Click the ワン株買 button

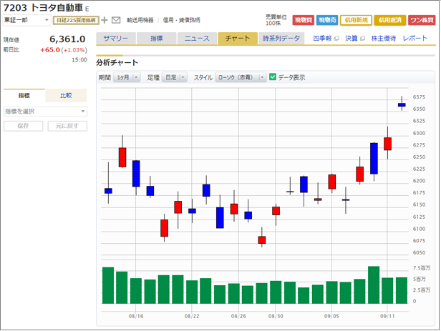422,20
